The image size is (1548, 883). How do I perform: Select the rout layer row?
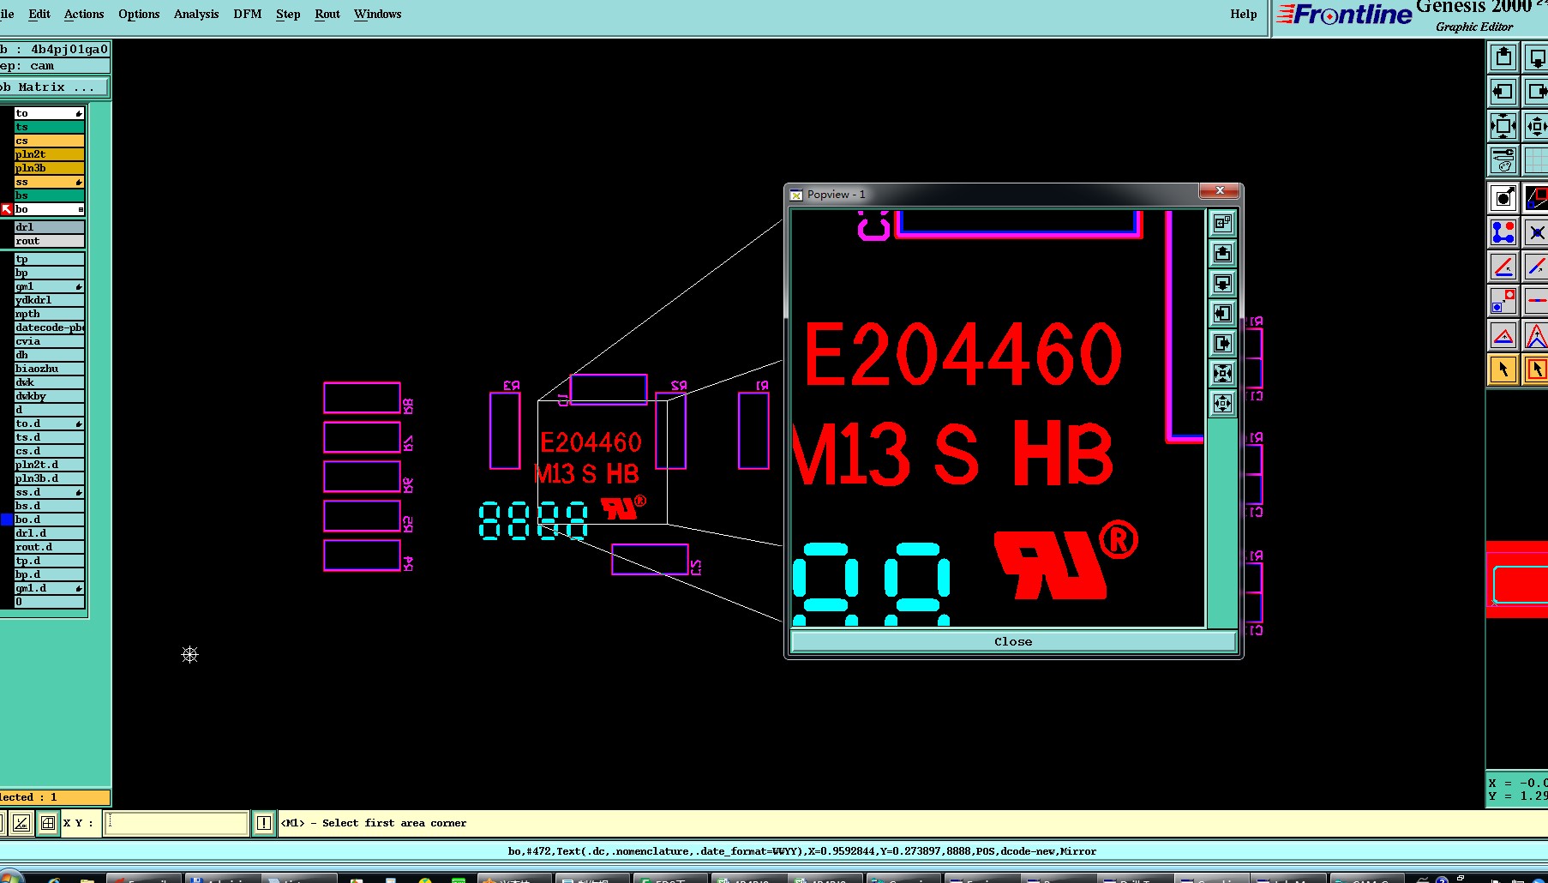(x=50, y=241)
